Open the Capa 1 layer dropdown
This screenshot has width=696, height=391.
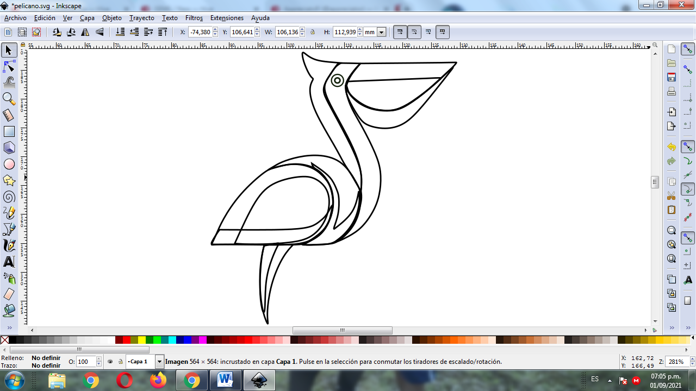click(x=159, y=361)
